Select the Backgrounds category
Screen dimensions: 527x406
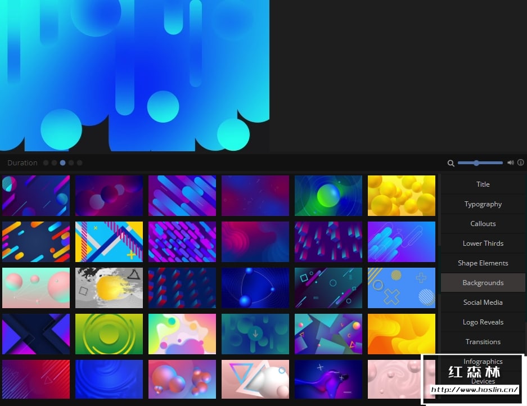[483, 283]
